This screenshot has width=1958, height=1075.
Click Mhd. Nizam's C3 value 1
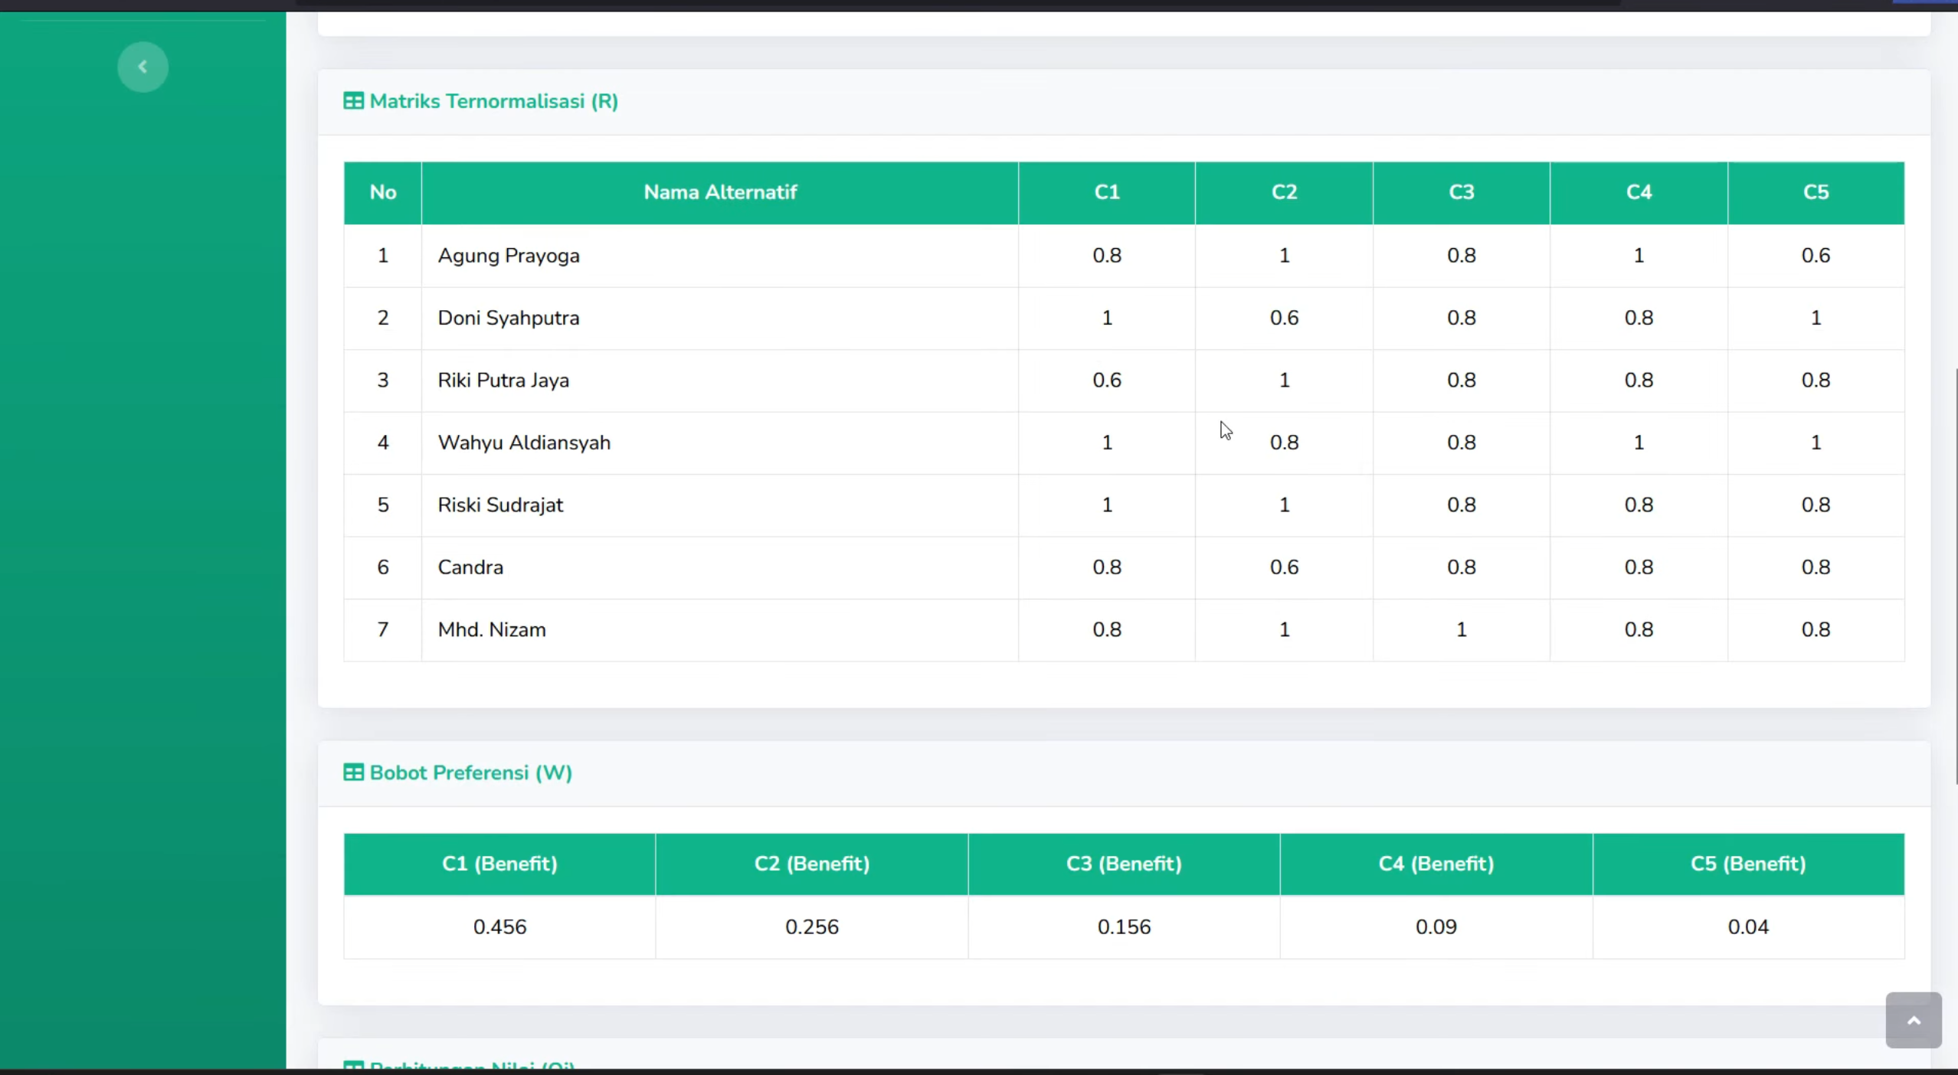pyautogui.click(x=1462, y=629)
